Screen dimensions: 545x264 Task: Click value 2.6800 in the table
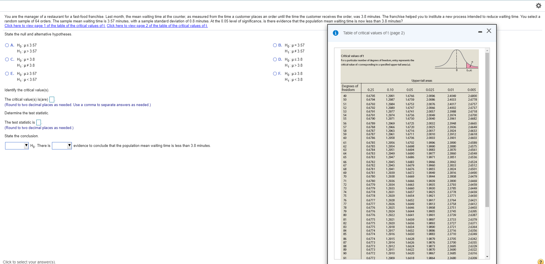[473, 96]
